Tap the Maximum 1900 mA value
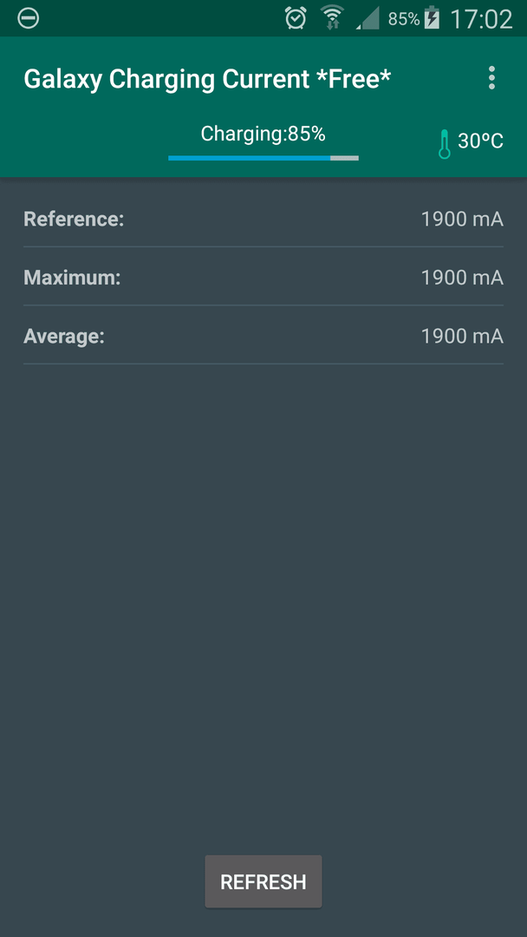Viewport: 527px width, 937px height. (462, 278)
